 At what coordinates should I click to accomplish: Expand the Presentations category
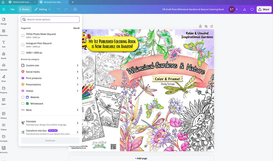pos(50,84)
